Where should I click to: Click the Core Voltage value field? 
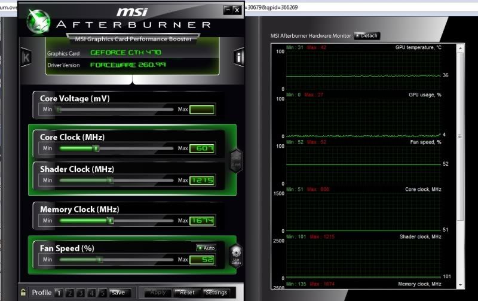click(202, 110)
